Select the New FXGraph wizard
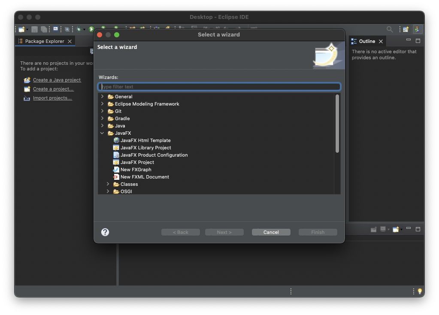This screenshot has width=439, height=315. pos(136,170)
